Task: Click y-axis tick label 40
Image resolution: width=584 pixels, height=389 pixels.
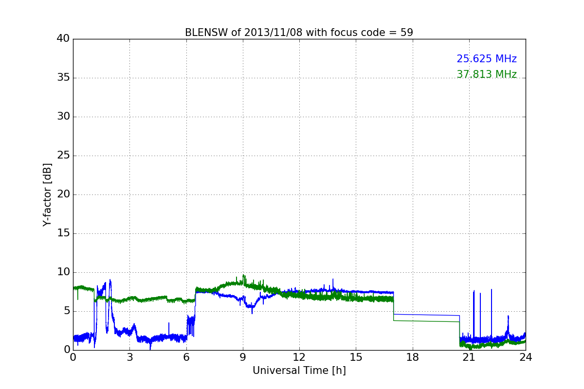Action: point(63,39)
